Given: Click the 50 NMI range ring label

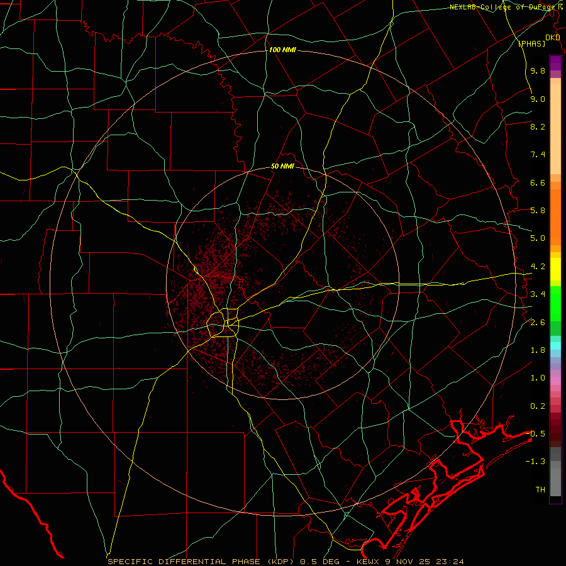Looking at the screenshot, I should click(x=282, y=167).
